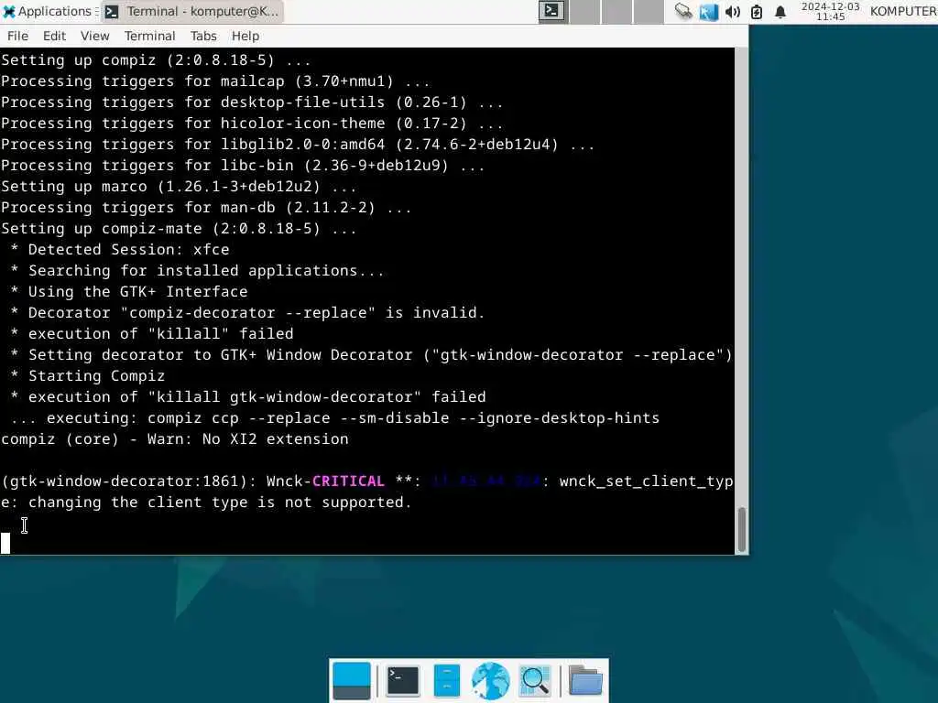Click "Setting up compiz-mate" line
Image resolution: width=938 pixels, height=703 pixels.
[x=179, y=228]
